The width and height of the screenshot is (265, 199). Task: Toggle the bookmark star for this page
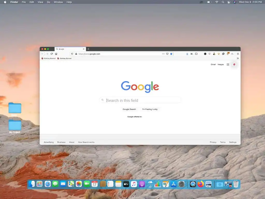(171, 54)
